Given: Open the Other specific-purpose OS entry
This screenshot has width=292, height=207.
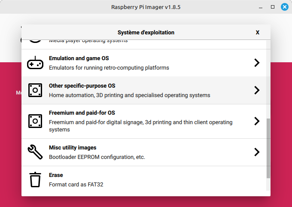Looking at the screenshot, I should pos(144,90).
